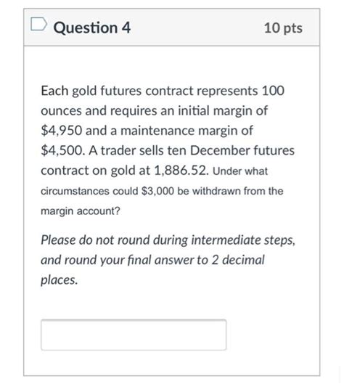Click the phrase Under what
344x384 pixels.
(240, 171)
